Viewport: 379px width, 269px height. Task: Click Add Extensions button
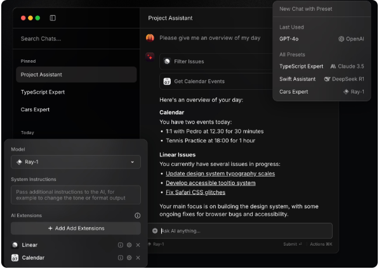76,228
